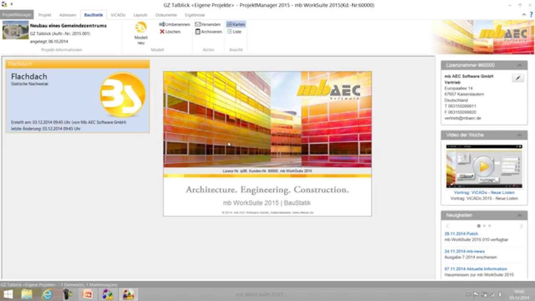
Task: Play the Video der Woche
Action: 484,167
